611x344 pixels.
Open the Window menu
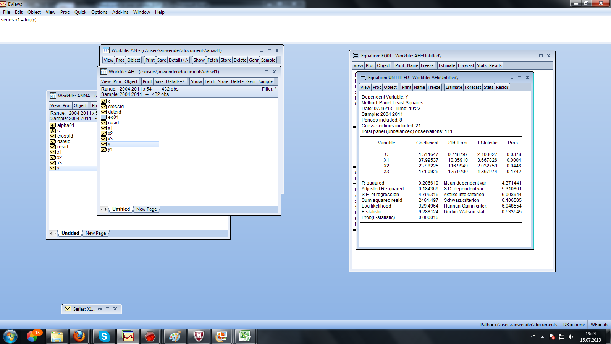[x=142, y=12]
